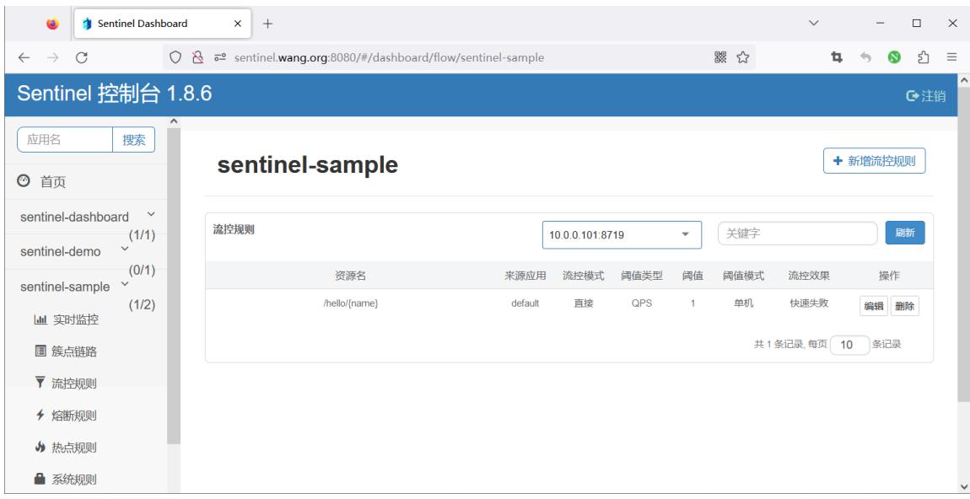The width and height of the screenshot is (970, 499).
Task: Click the QR code icon in address bar
Action: click(720, 57)
